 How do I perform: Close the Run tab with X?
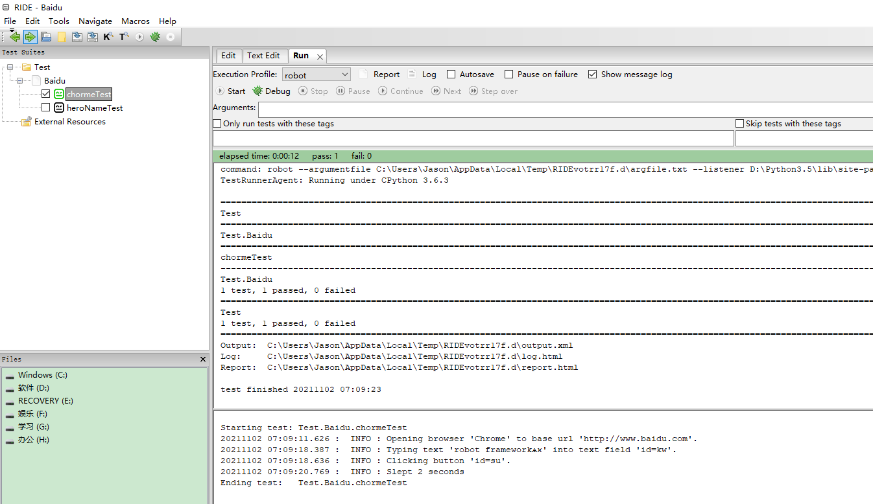coord(319,56)
